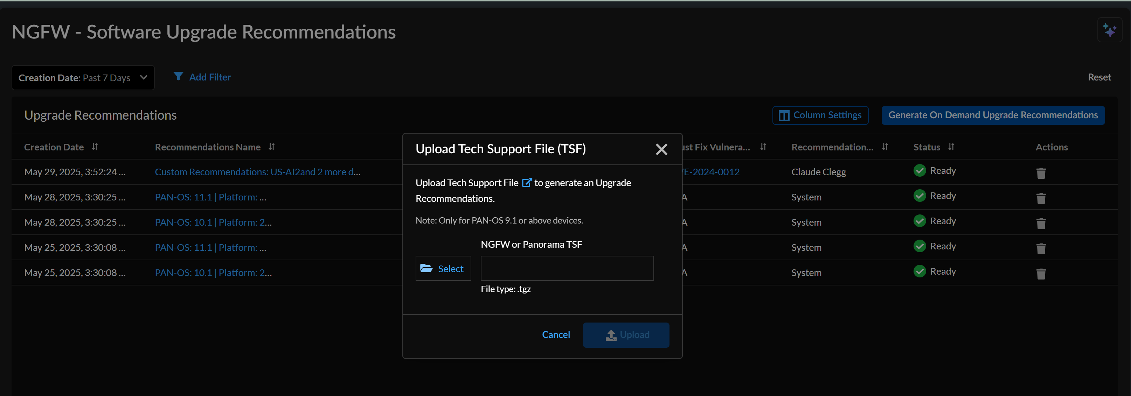Click trash icon for May 28 PAN-OS 11.1 row
This screenshot has width=1131, height=396.
1041,198
